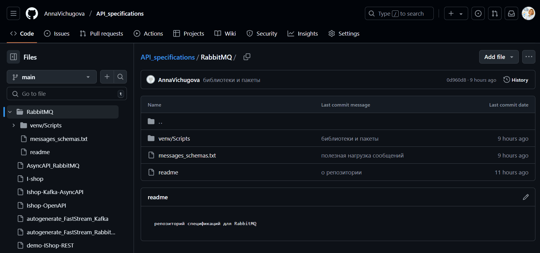
Task: Select Ishop-Kafka-AsyncAPI in the file tree
Action: click(55, 192)
